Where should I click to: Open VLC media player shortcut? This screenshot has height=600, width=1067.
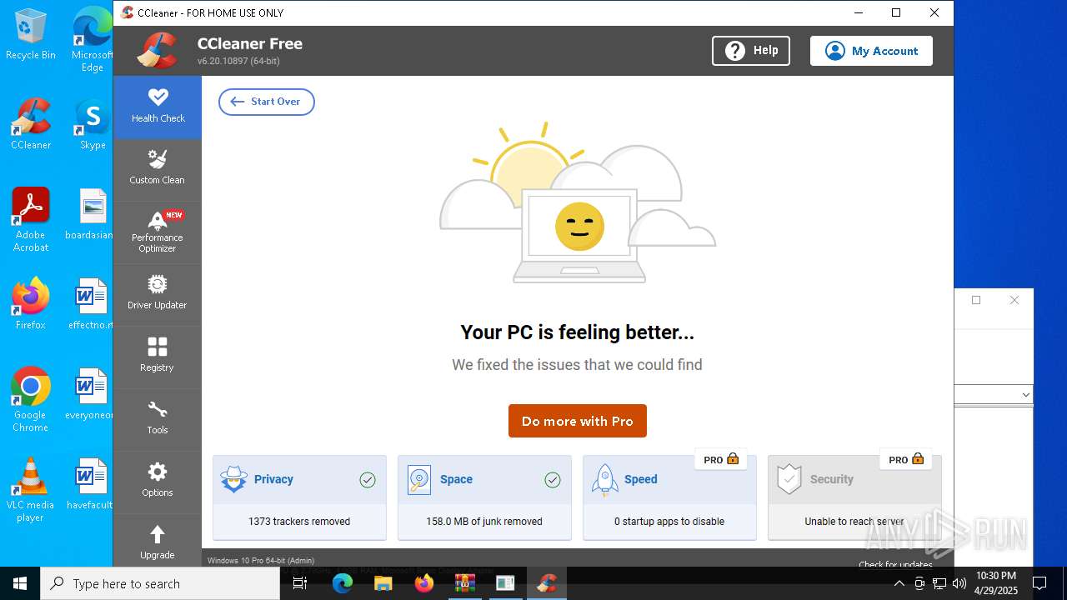(x=31, y=490)
